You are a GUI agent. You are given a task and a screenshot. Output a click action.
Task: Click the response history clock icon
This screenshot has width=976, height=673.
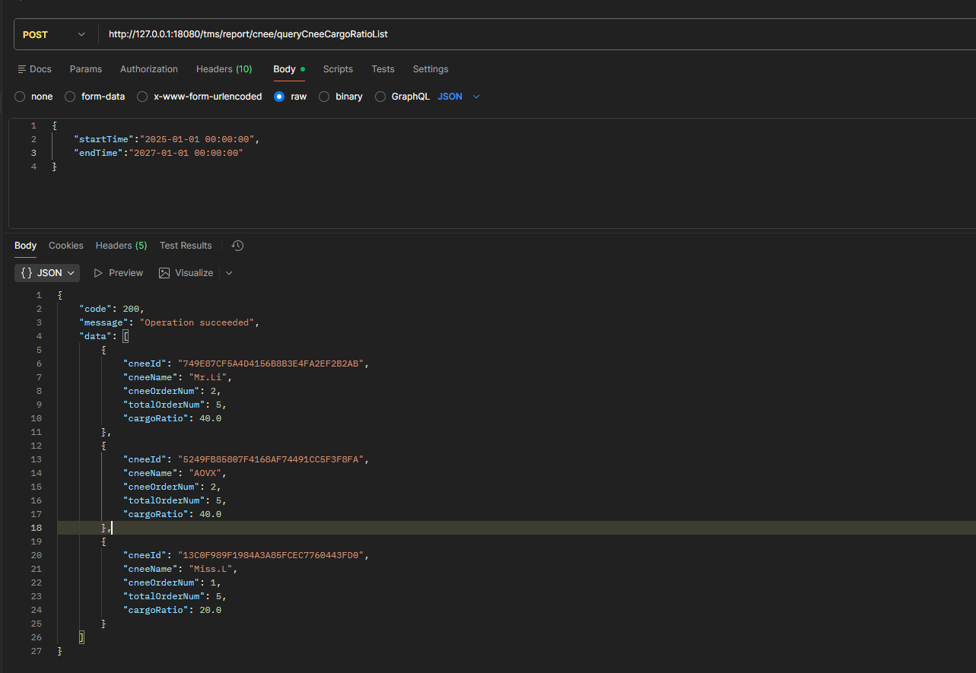coord(237,246)
